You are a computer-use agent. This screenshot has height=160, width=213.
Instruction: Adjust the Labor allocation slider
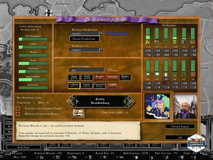point(33,47)
